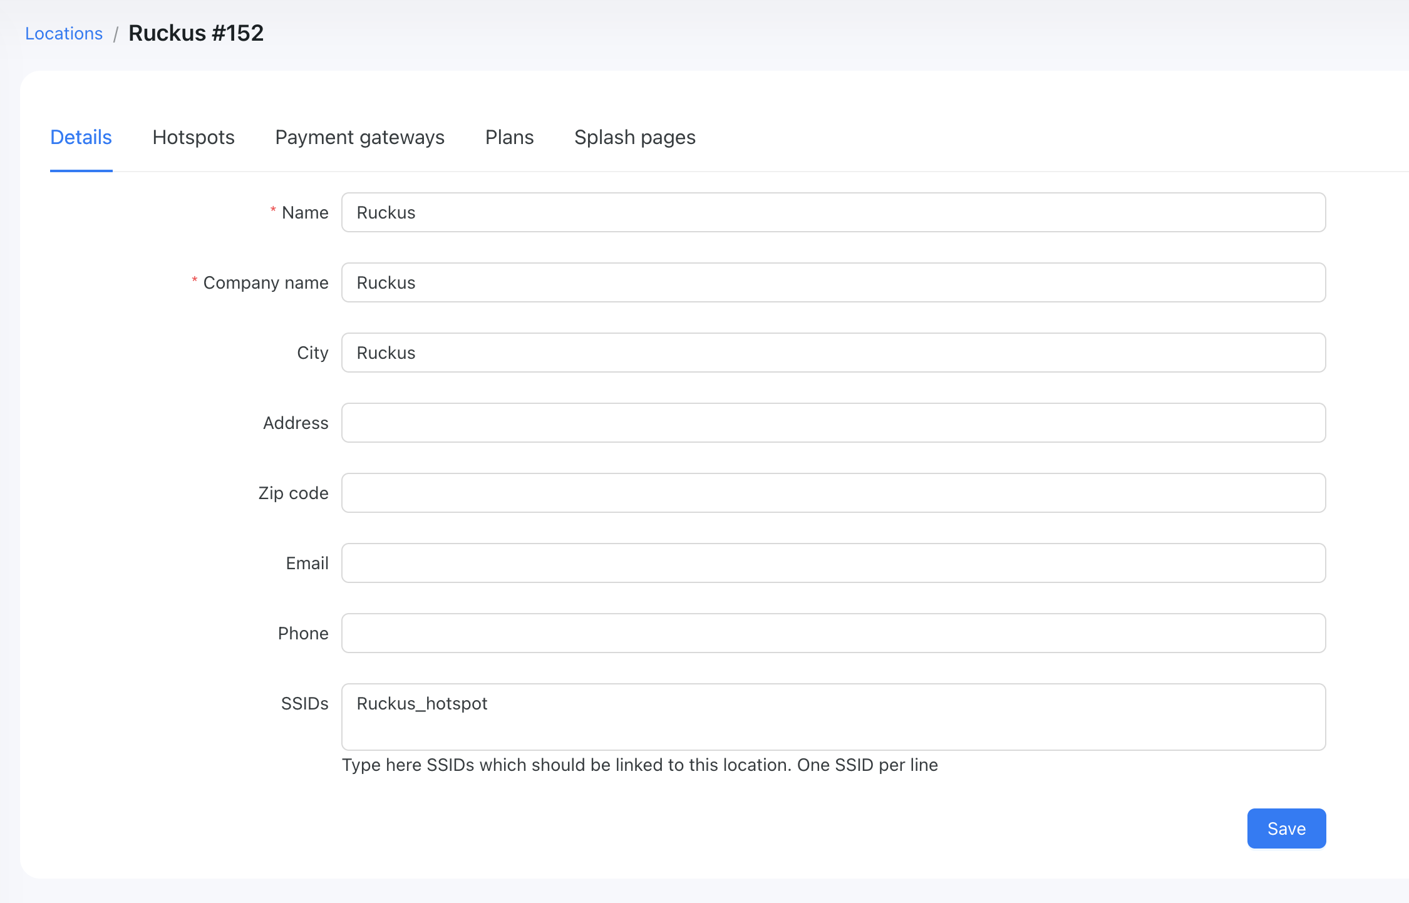Focus the Company name input field
The image size is (1409, 903).
coord(834,282)
